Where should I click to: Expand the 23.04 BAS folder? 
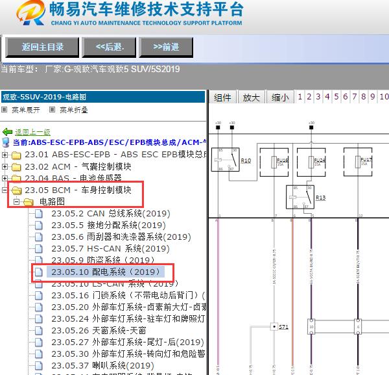point(5,178)
